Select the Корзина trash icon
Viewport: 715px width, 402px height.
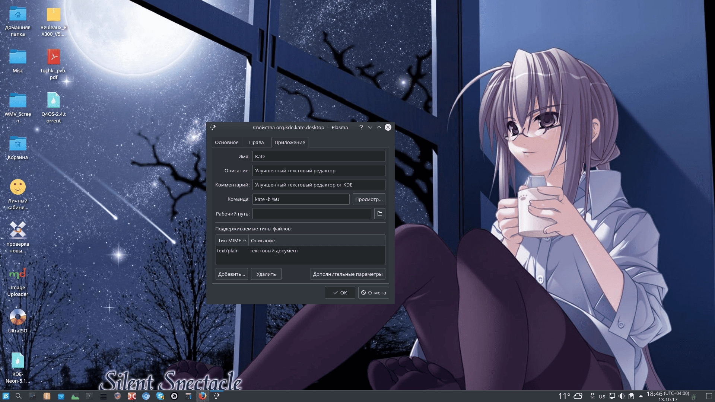click(18, 148)
